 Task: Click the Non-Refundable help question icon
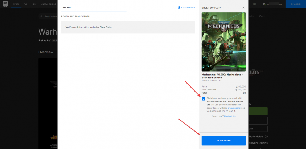click(x=266, y=137)
